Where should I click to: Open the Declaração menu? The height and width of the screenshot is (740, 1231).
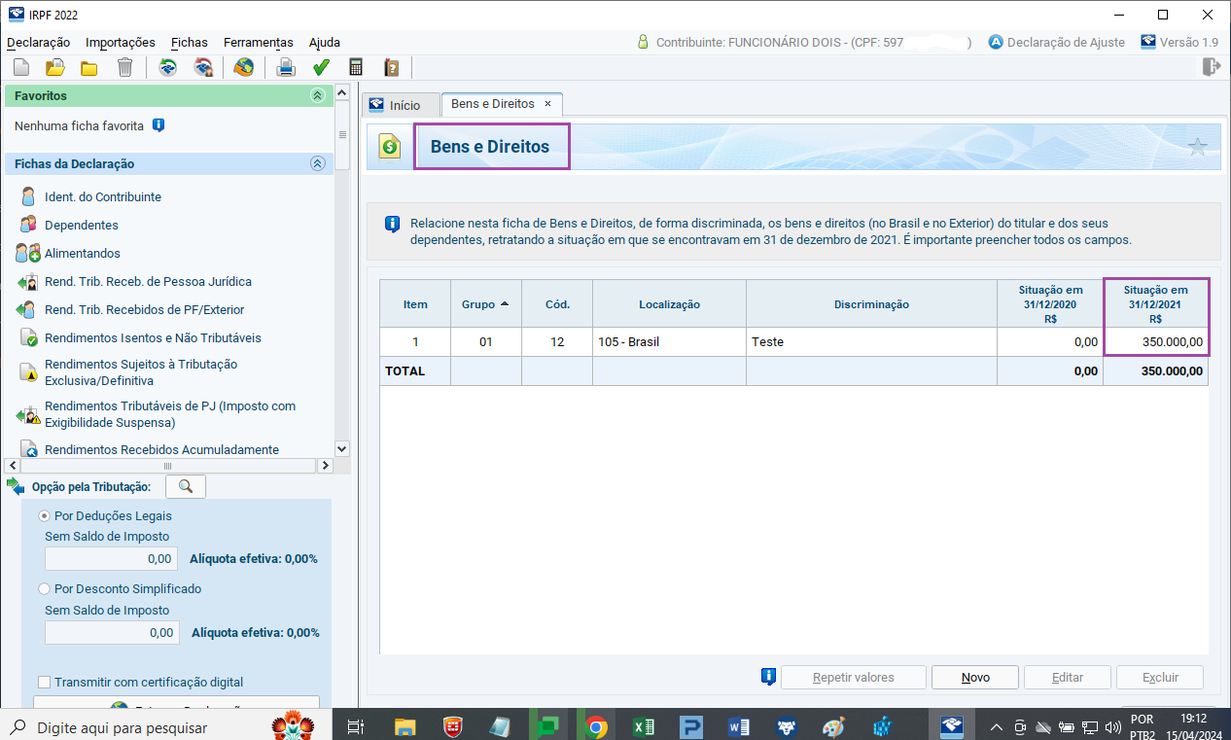point(39,42)
